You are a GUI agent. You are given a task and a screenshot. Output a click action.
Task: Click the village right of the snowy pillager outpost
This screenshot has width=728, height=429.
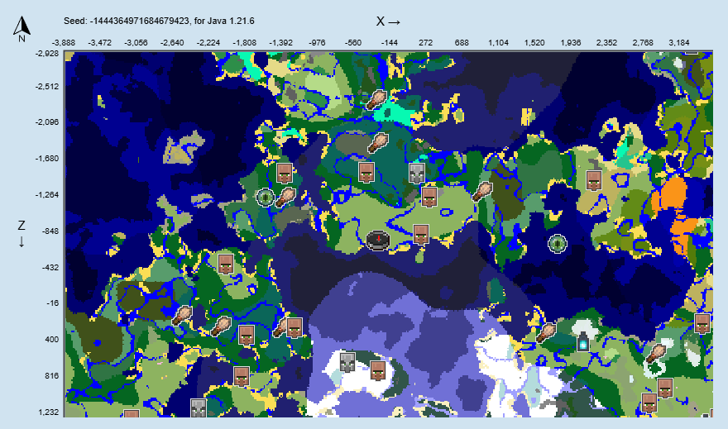tap(378, 369)
